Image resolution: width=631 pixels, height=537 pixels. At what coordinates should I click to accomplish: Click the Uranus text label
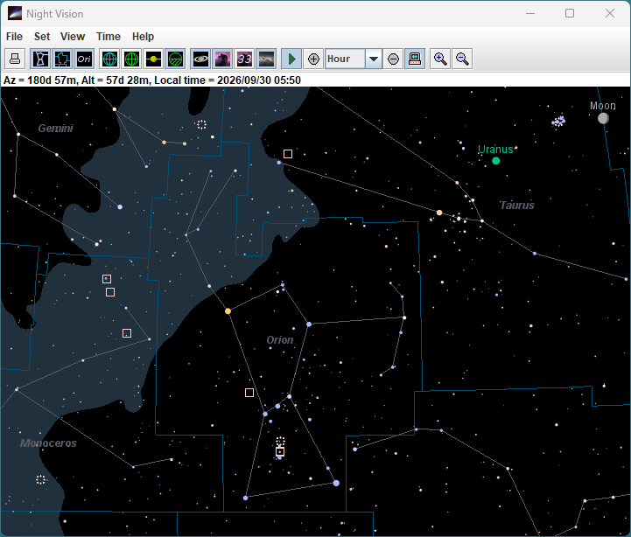click(495, 150)
